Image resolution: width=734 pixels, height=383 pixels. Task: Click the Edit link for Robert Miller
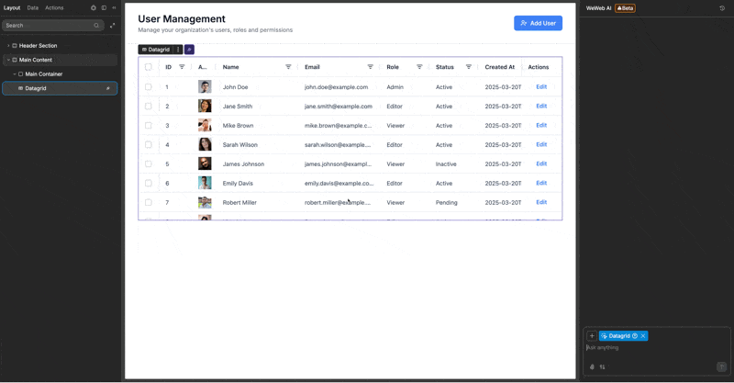pos(541,202)
